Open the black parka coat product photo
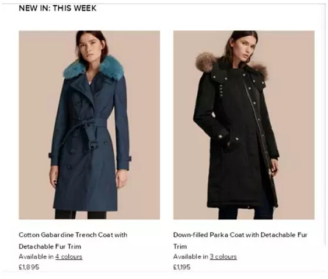Screen dimensions: 328x279 [x=244, y=125]
